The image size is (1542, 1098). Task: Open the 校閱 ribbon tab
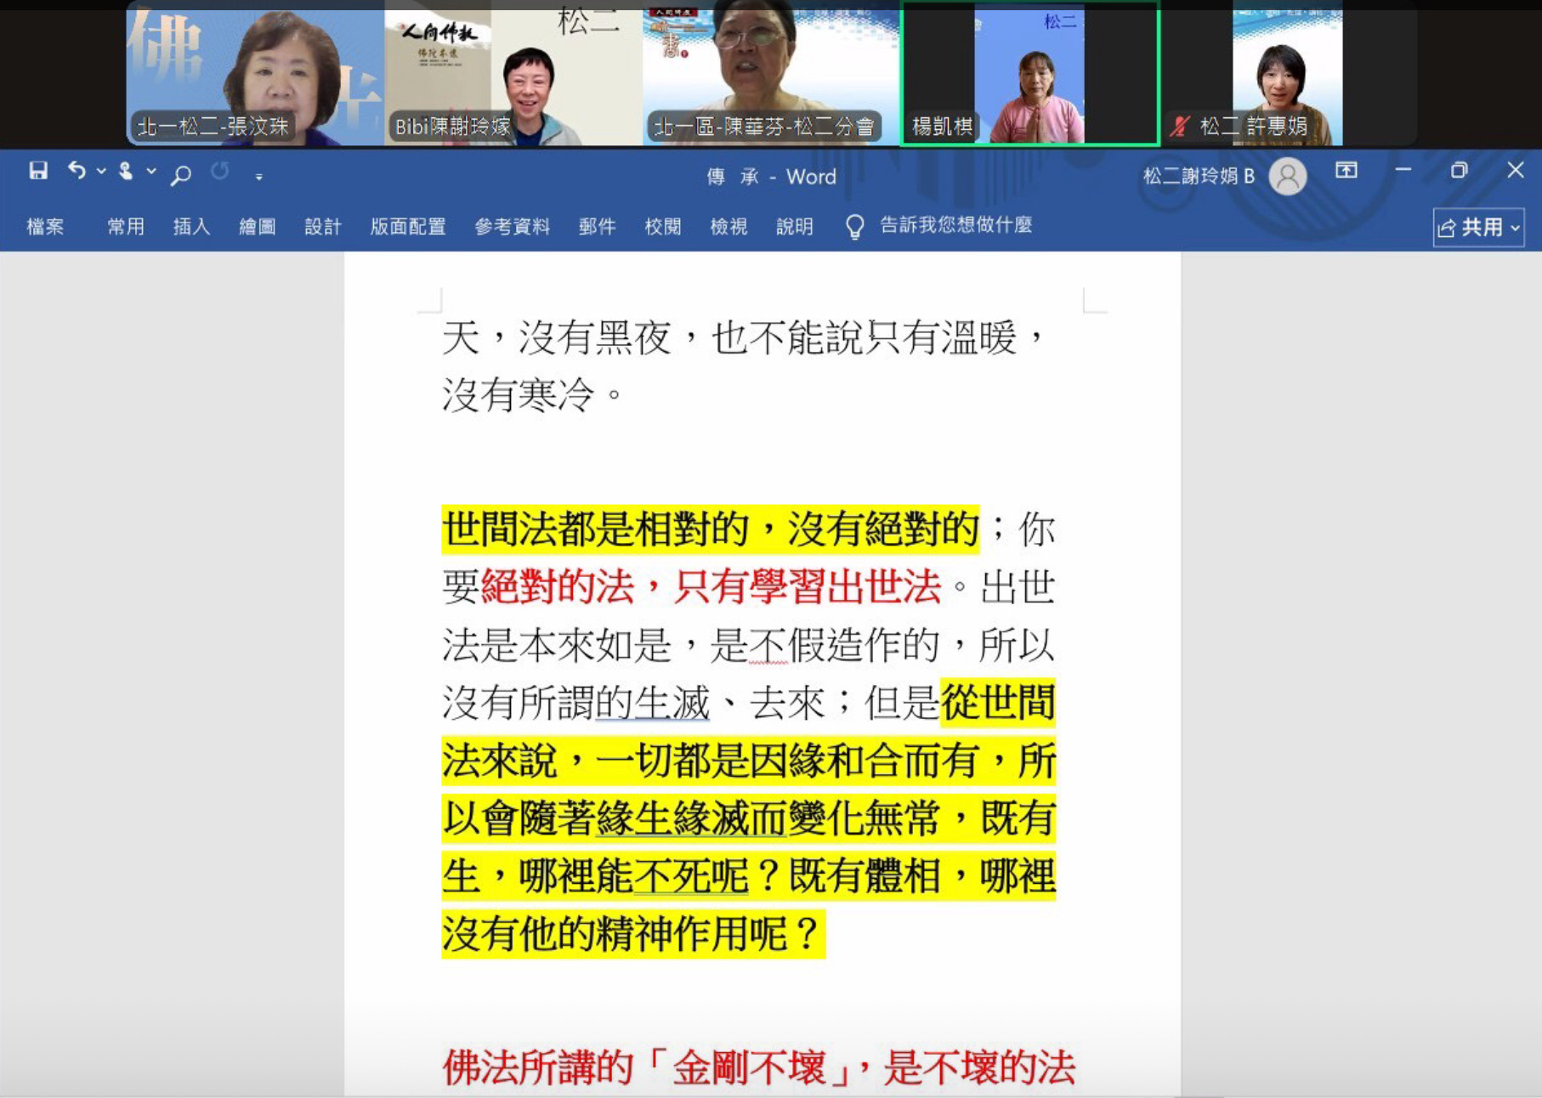[x=662, y=226]
